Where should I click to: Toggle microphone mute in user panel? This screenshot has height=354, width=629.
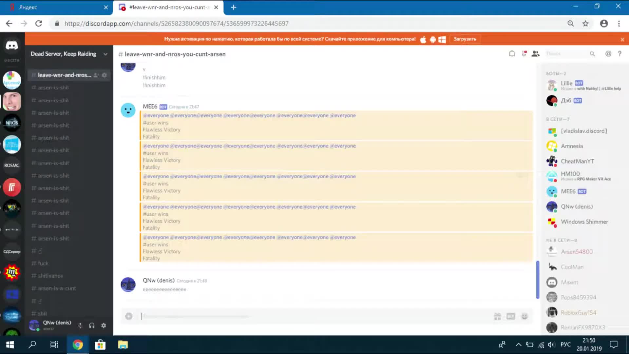pos(80,325)
